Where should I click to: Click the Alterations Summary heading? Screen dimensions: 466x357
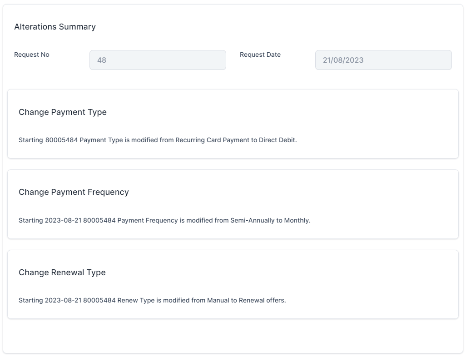tap(55, 27)
